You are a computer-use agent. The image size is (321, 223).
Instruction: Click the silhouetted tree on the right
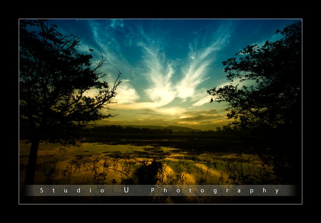[263, 85]
